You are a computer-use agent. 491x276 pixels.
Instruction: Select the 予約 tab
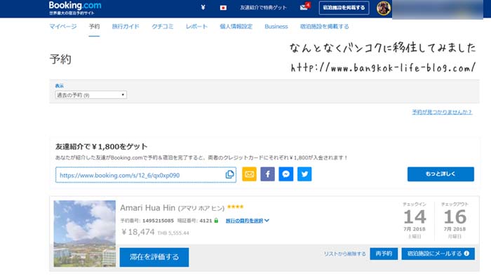click(x=94, y=27)
